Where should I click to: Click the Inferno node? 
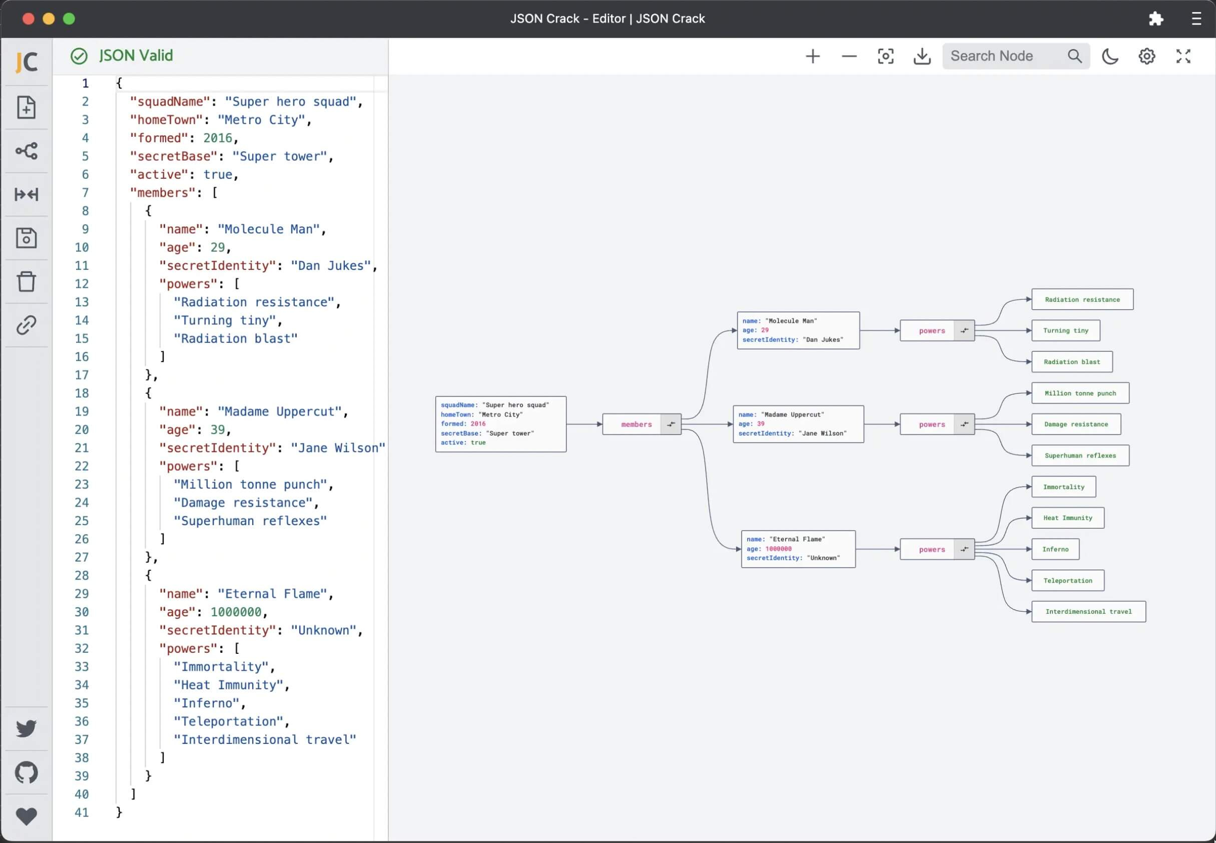click(1055, 549)
